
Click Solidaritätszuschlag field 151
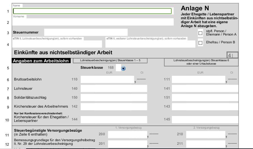[205, 98]
